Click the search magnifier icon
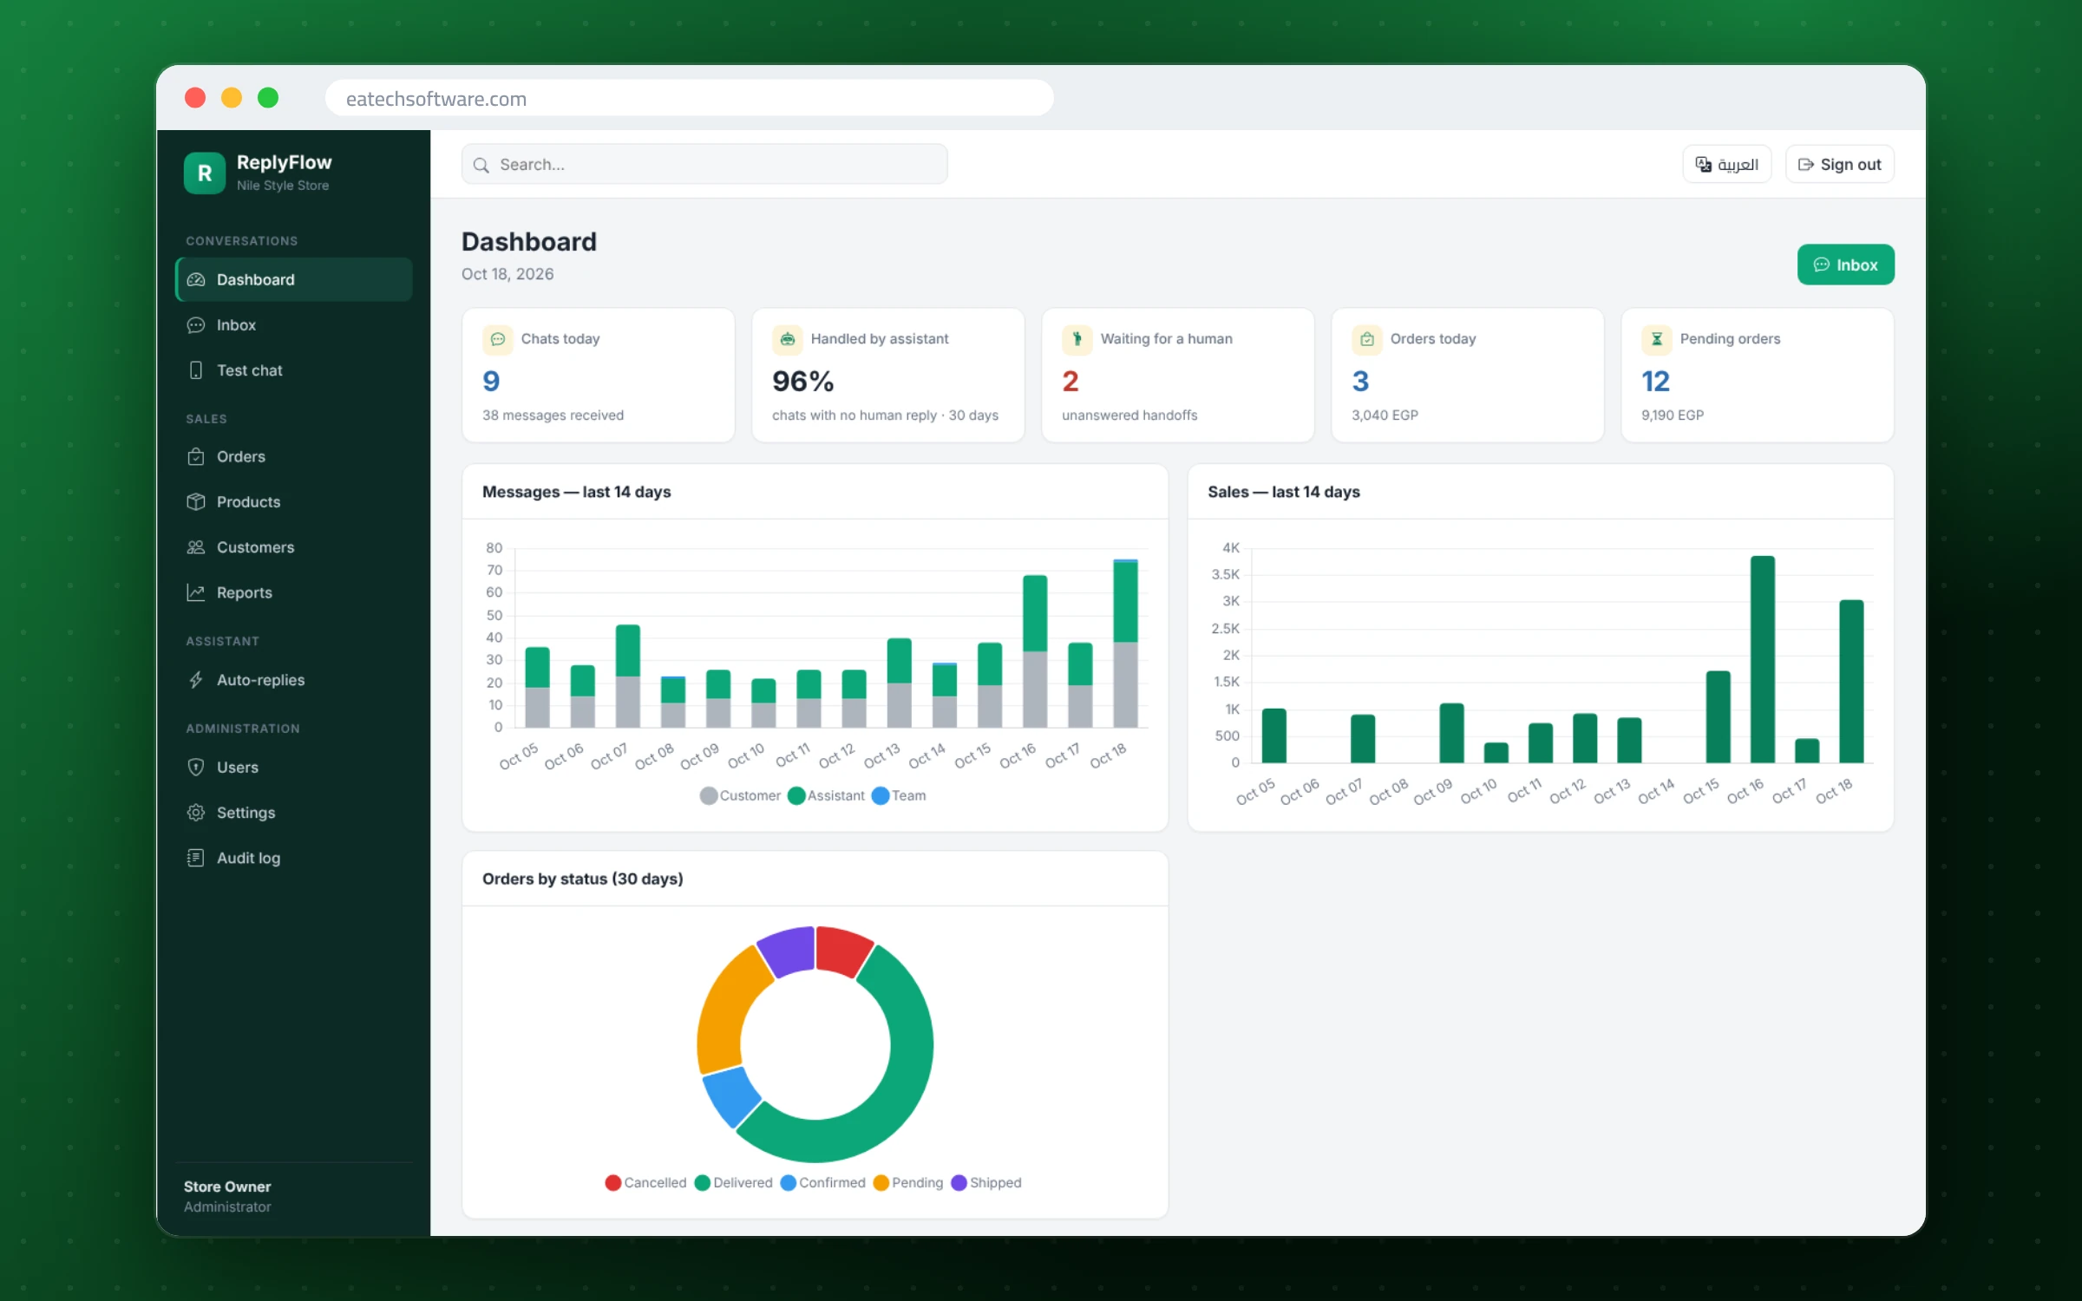Viewport: 2082px width, 1301px height. 481,165
